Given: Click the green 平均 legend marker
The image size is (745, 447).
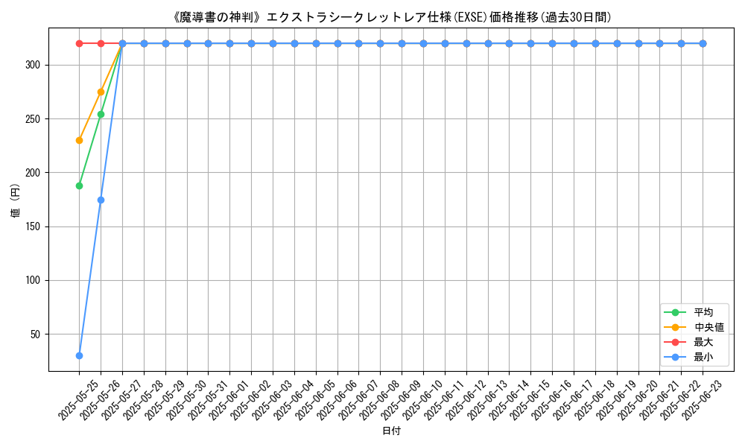Looking at the screenshot, I should [675, 313].
